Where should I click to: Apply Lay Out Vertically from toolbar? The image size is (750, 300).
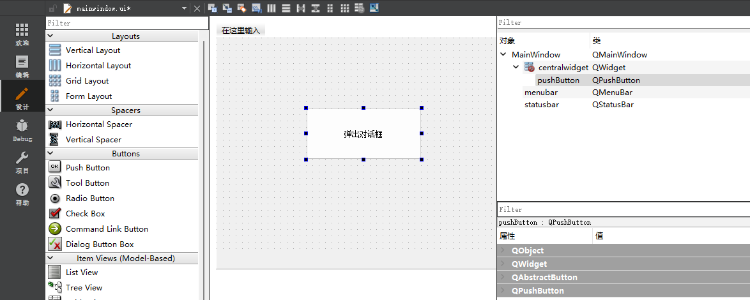(x=286, y=8)
